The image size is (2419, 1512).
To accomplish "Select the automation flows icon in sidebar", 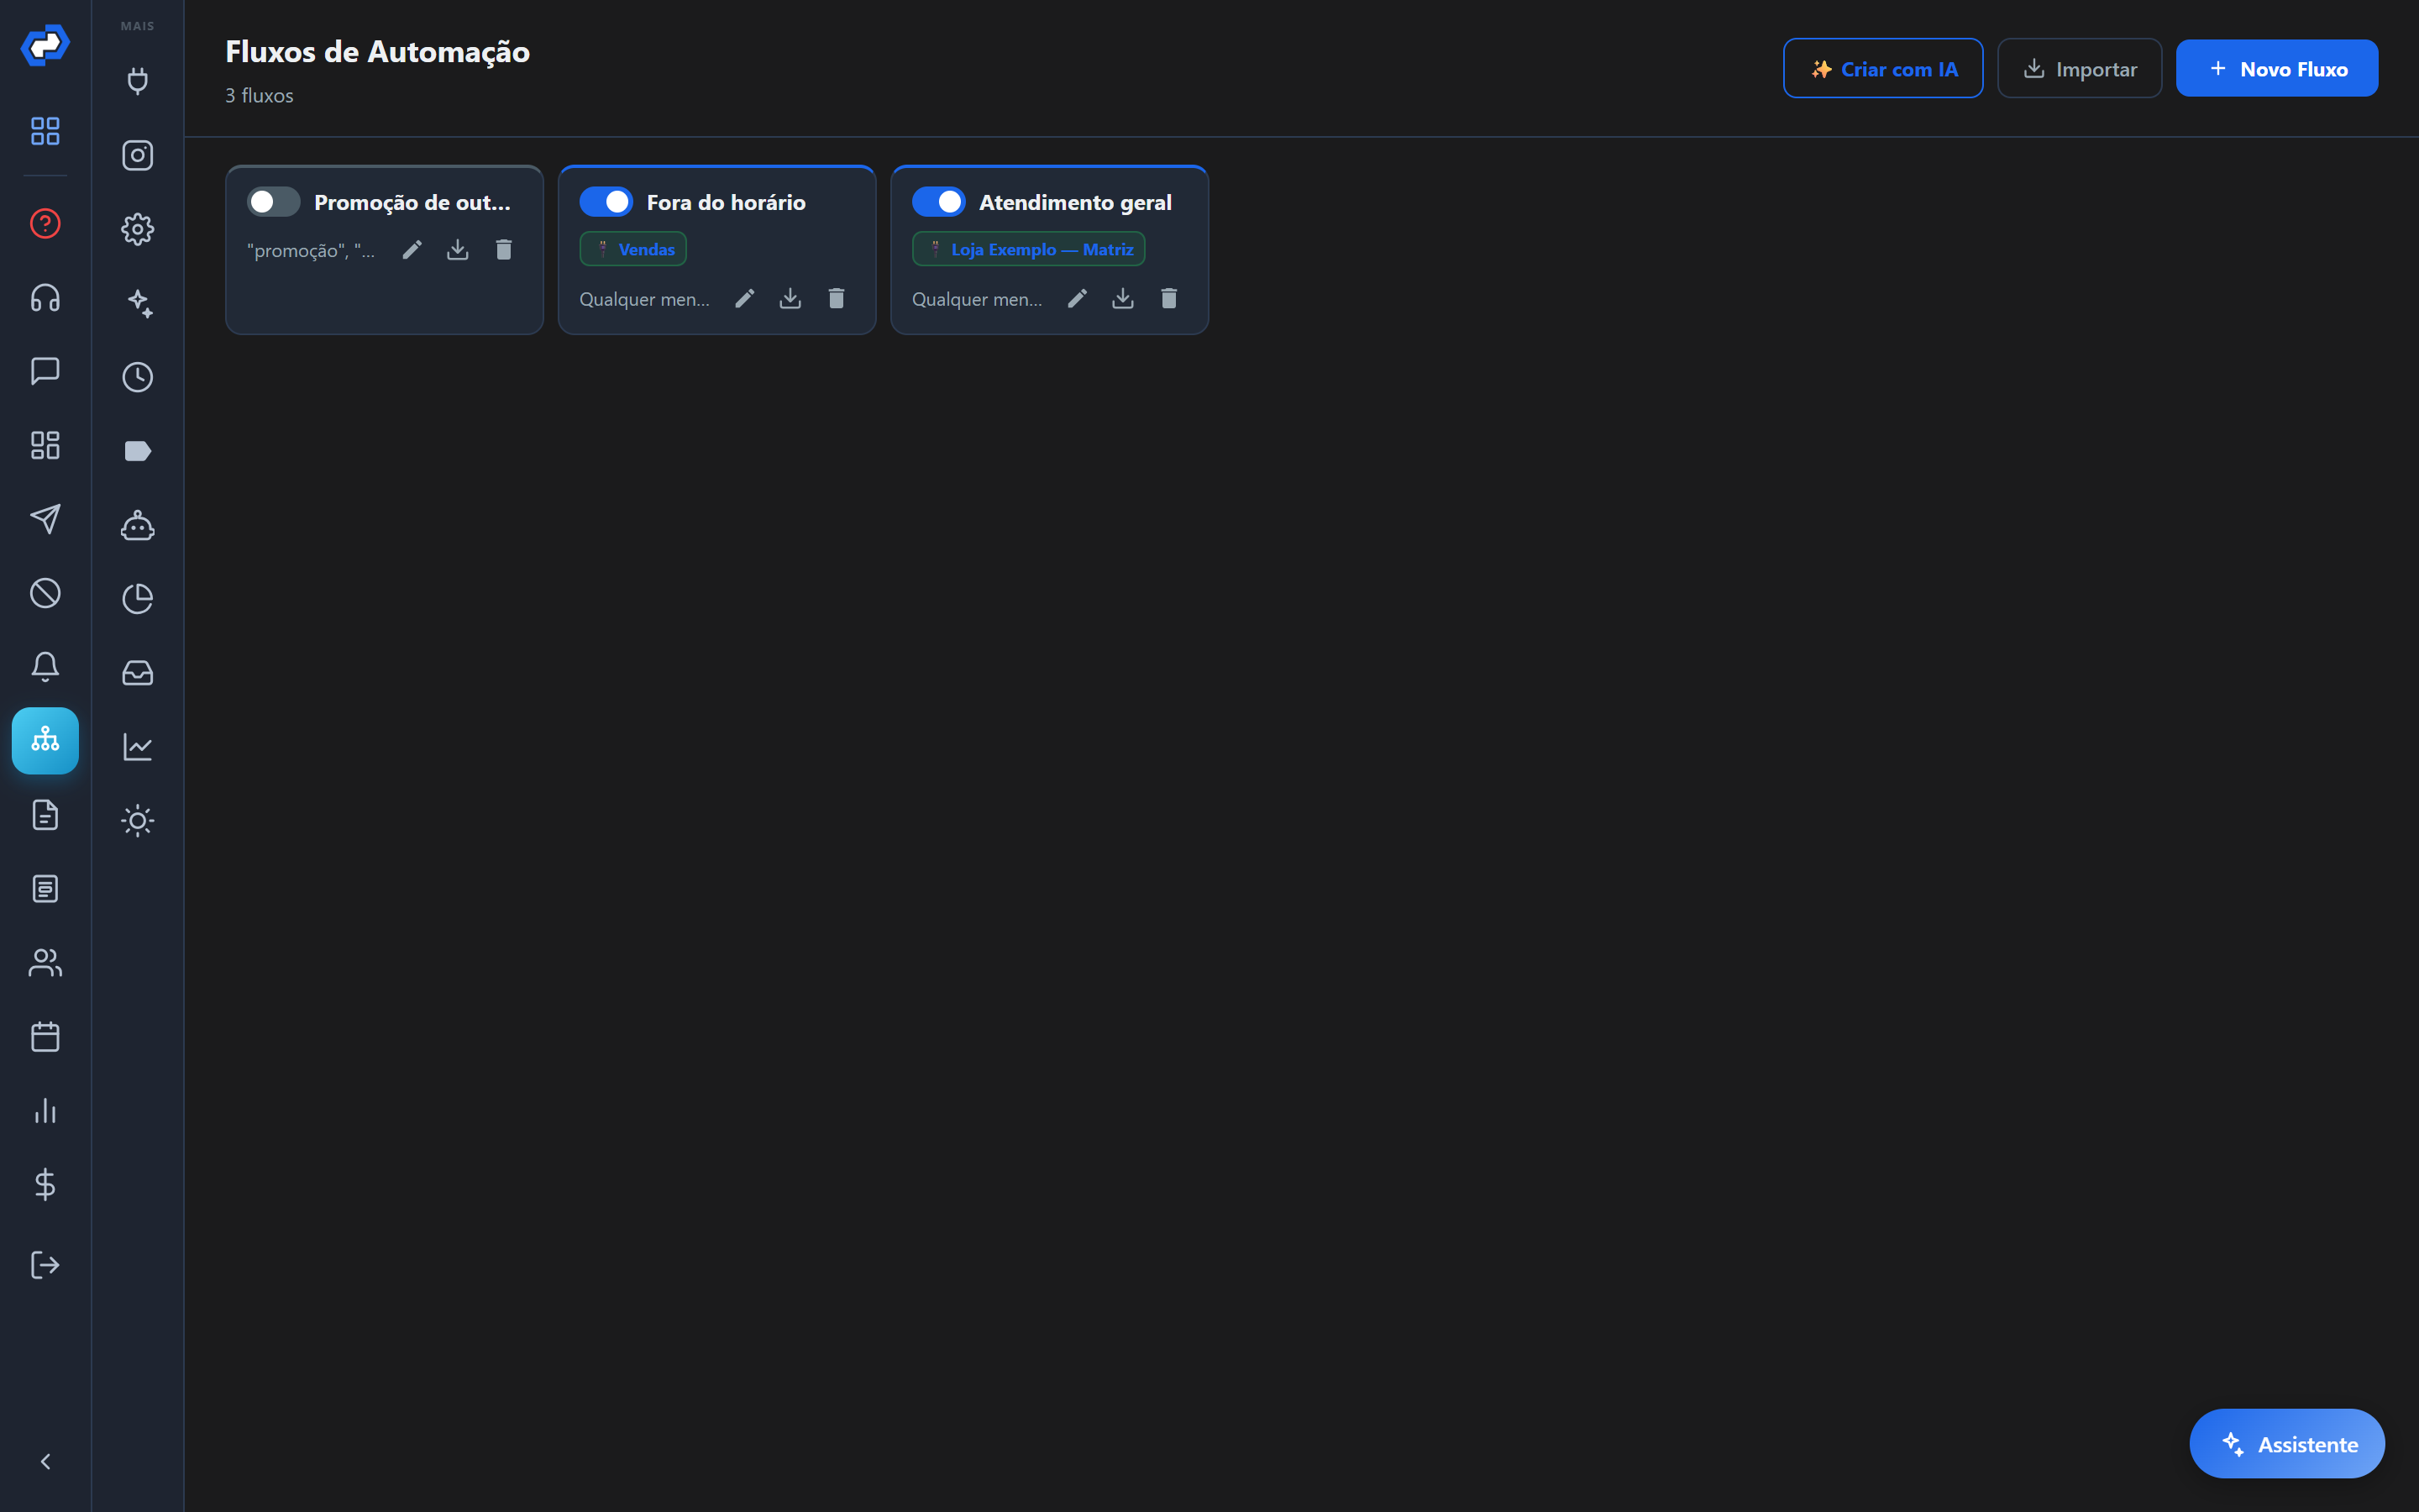I will (x=45, y=741).
